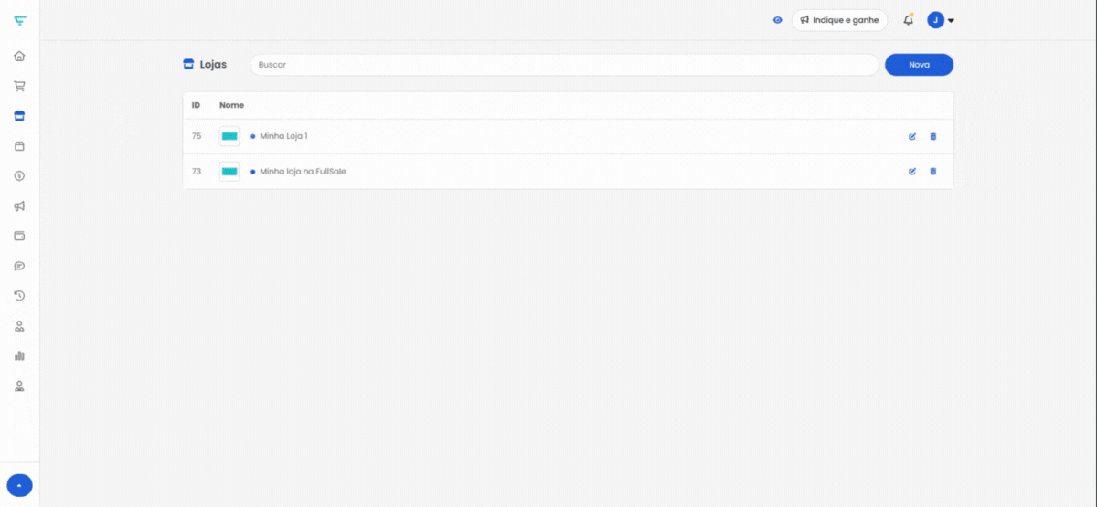
Task: Toggle the eye visibility icon in header
Action: click(x=778, y=20)
